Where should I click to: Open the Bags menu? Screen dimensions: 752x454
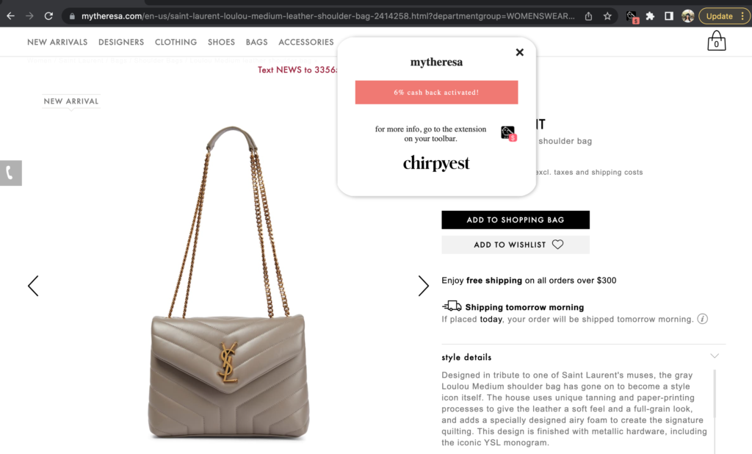[x=256, y=42]
